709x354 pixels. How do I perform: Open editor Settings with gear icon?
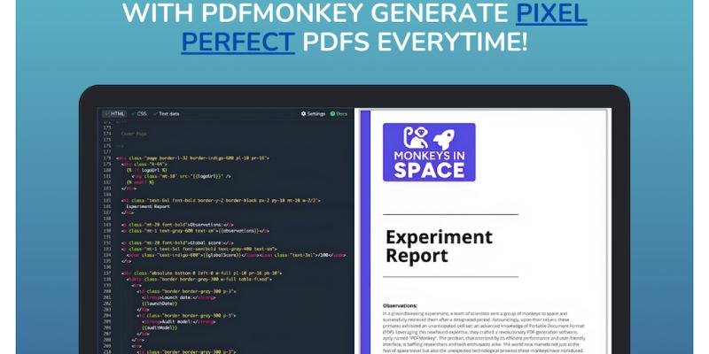[x=313, y=114]
